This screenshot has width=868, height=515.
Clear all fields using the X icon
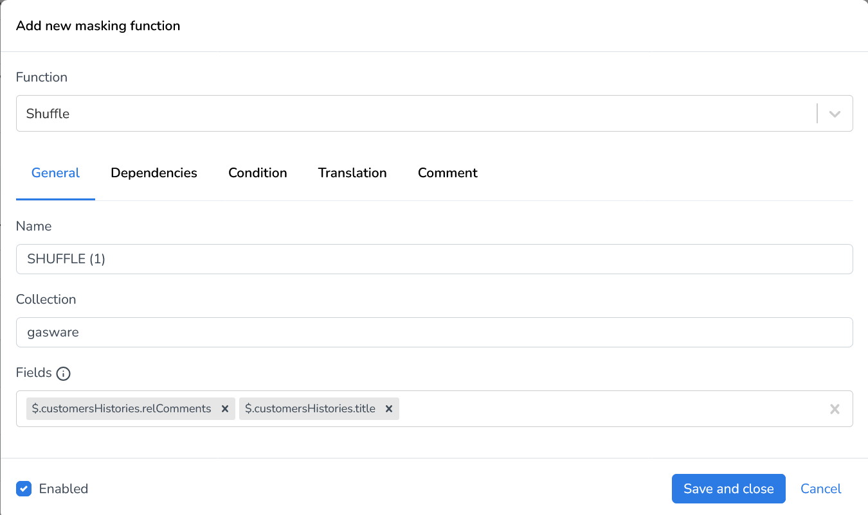[834, 408]
